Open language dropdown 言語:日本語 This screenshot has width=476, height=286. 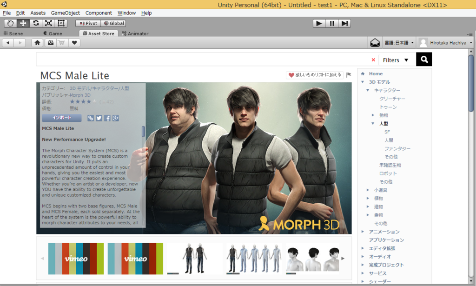[x=399, y=43]
